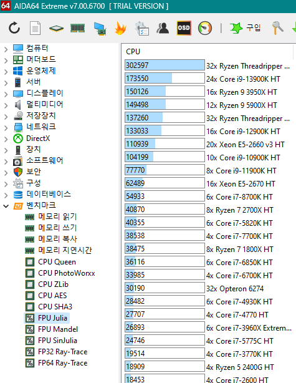
Task: Start the stability test flame icon
Action: (x=120, y=28)
